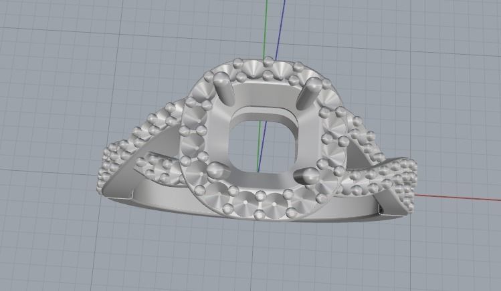Click the red X-axis line

click(x=458, y=198)
